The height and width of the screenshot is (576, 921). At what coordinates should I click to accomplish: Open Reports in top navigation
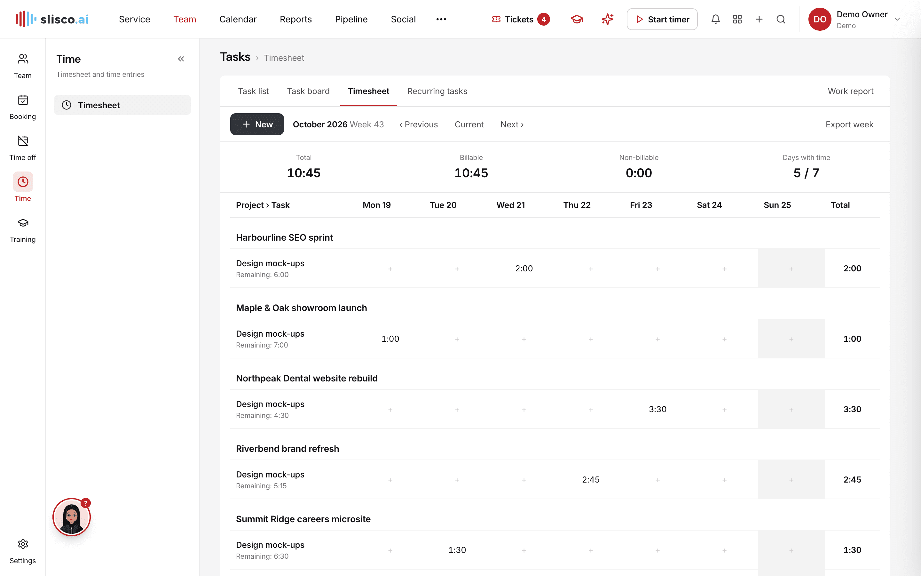[x=296, y=19]
